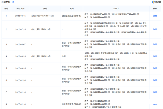Click sequence number 1
Screen dimensions: 163x109
(6, 16)
